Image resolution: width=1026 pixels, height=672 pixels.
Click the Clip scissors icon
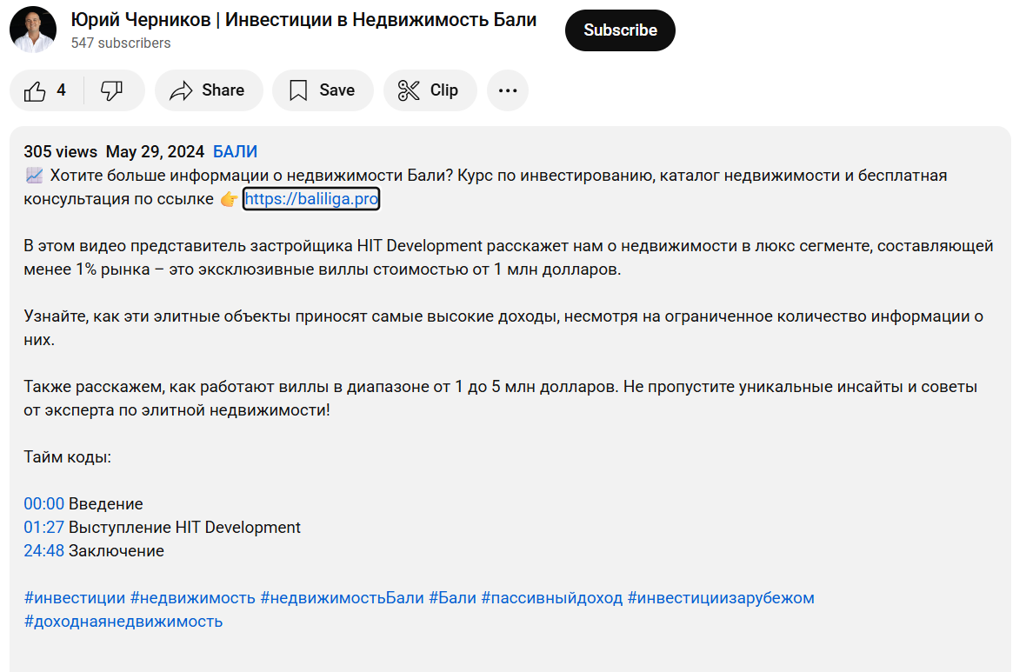(409, 90)
